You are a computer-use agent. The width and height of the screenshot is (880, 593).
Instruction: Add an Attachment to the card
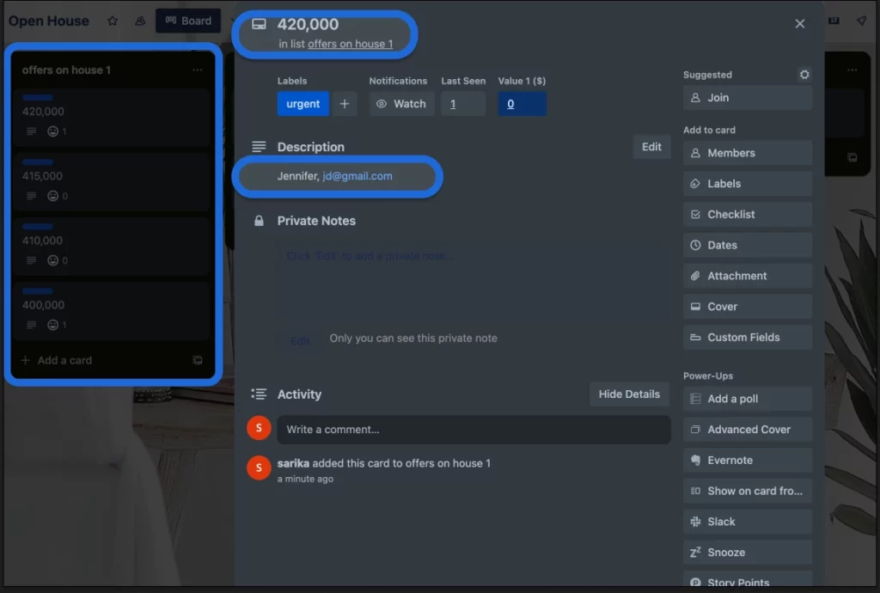pyautogui.click(x=748, y=276)
